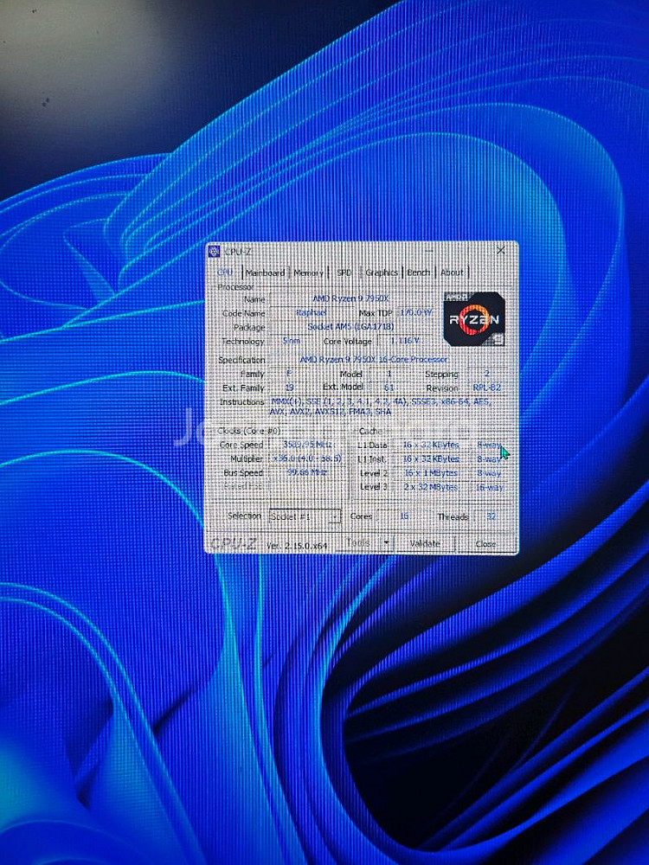Select the Name field AMD Ryzen 9 7950X

pyautogui.click(x=351, y=298)
